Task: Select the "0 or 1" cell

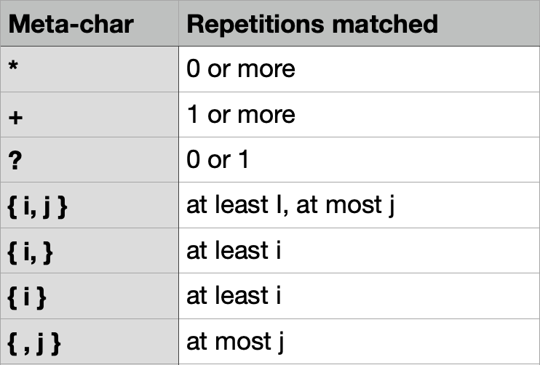Action: click(218, 160)
